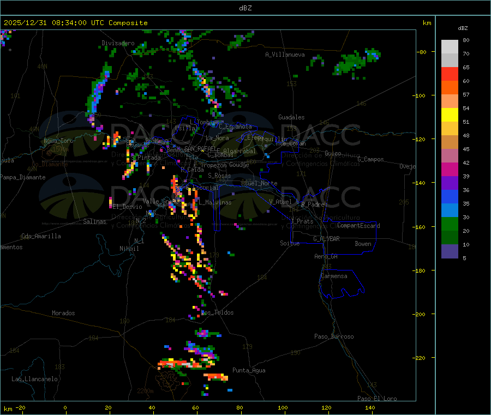Click the slate purple 10 dBZ swatch
Image resolution: width=491 pixels, height=415 pixels.
(450, 251)
